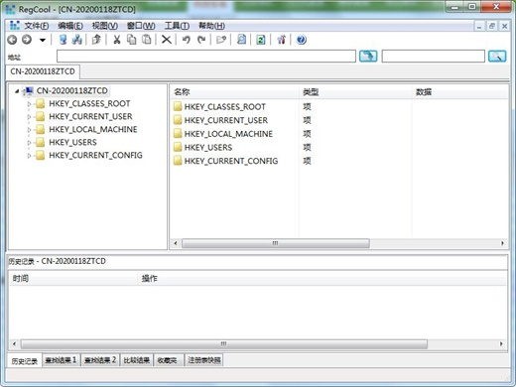Switch to the 比较结果 tab
516x387 pixels.
[x=137, y=360]
